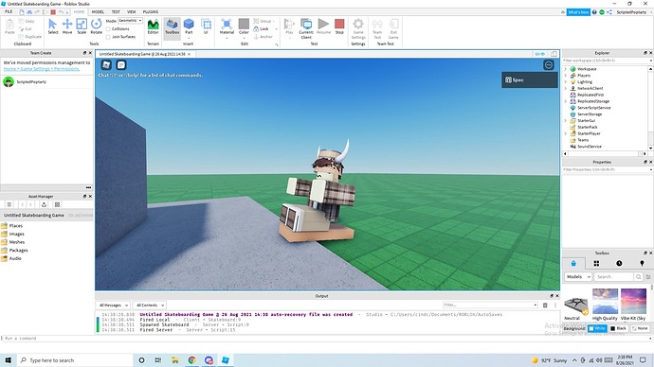
Task: Enable the Collisions checkbox
Action: [108, 28]
